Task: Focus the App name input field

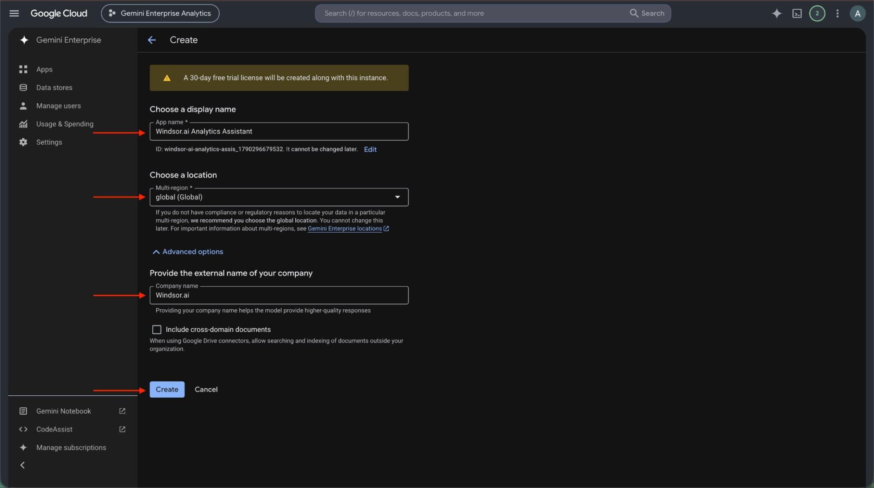Action: click(279, 131)
